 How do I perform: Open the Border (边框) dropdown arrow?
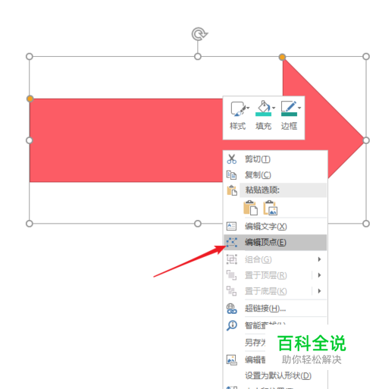299,108
